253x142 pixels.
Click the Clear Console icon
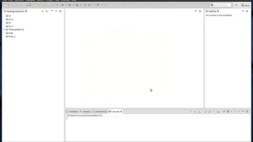(x=205, y=112)
